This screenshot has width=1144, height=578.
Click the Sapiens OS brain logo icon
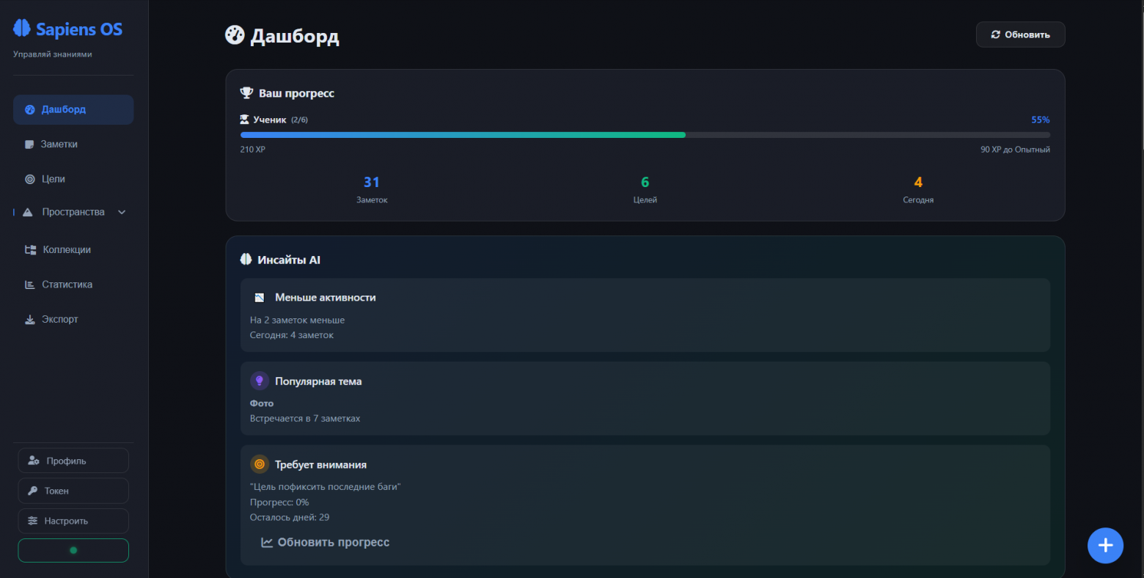(22, 29)
